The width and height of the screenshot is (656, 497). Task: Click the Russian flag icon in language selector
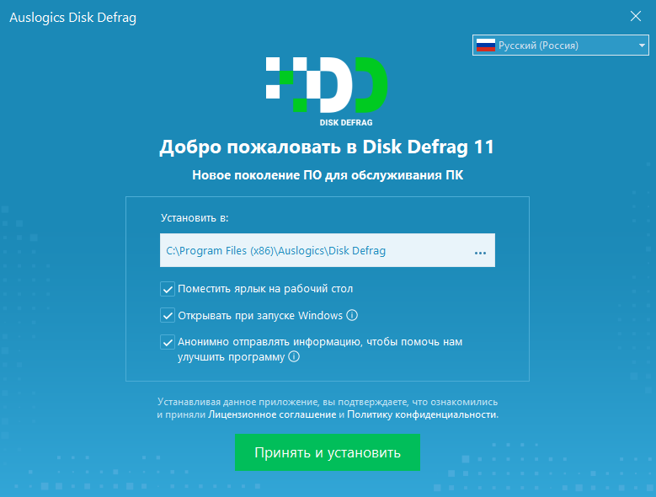pos(486,45)
